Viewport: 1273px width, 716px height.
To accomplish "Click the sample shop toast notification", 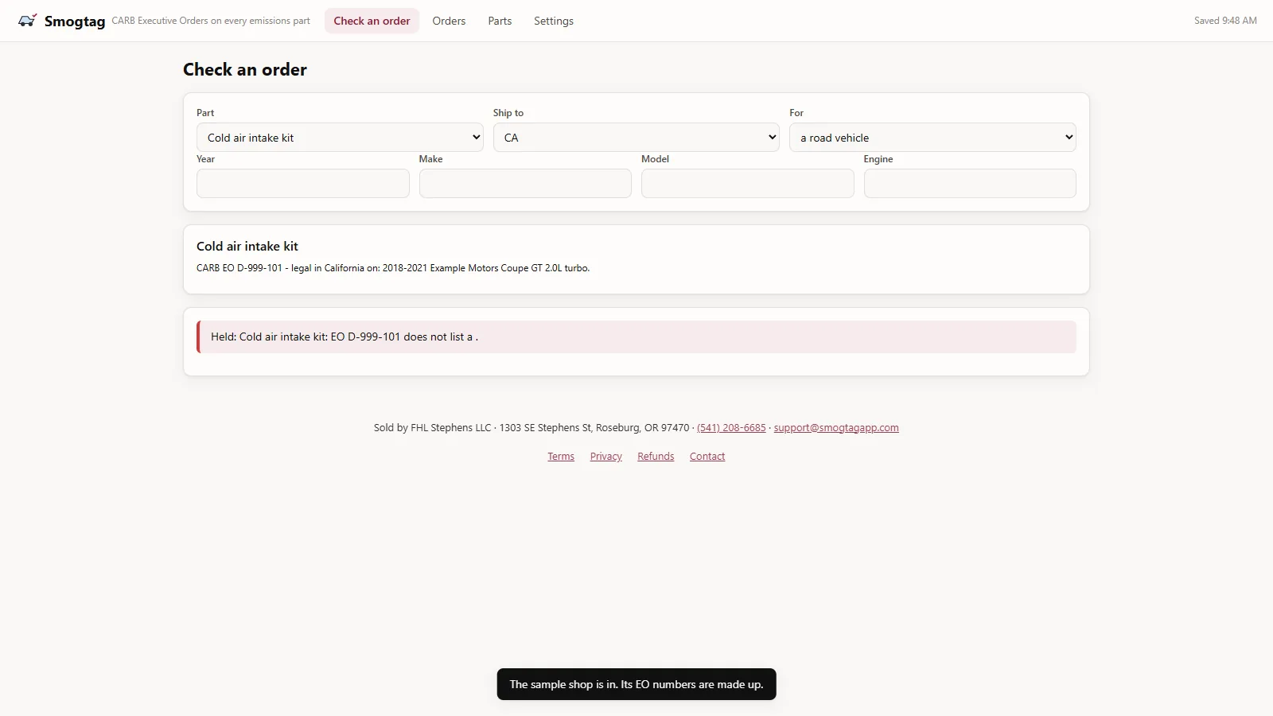I will [636, 684].
